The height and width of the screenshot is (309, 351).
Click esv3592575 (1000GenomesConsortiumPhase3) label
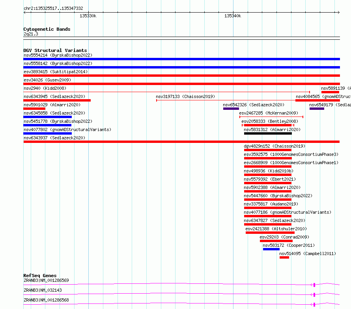pyautogui.click(x=291, y=154)
